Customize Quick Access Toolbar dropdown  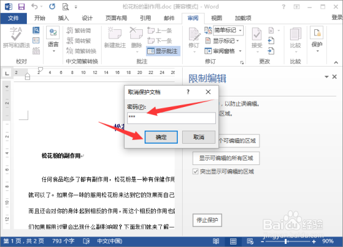tap(76, 7)
